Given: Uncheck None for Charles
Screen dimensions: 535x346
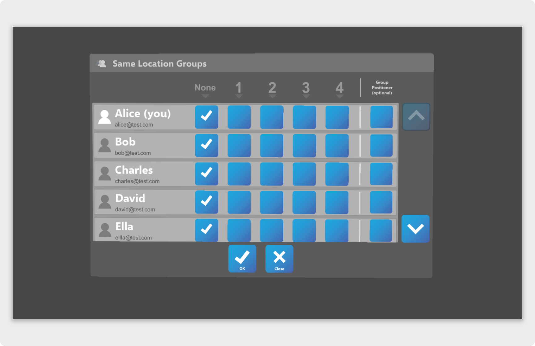Looking at the screenshot, I should (x=207, y=174).
